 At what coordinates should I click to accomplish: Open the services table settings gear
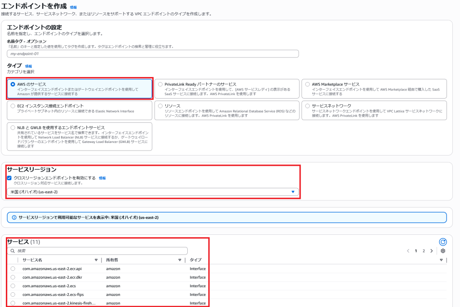pyautogui.click(x=443, y=251)
